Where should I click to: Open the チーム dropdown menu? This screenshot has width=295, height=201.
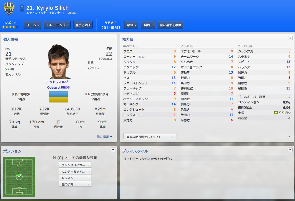click(33, 25)
